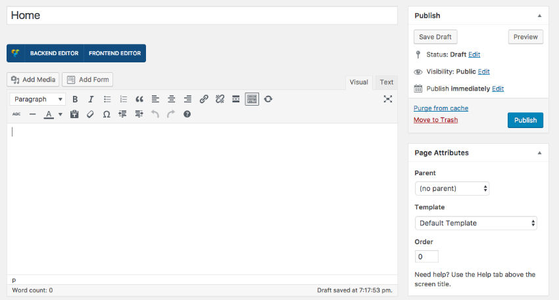
Task: Click Paste as text icon
Action: point(74,114)
